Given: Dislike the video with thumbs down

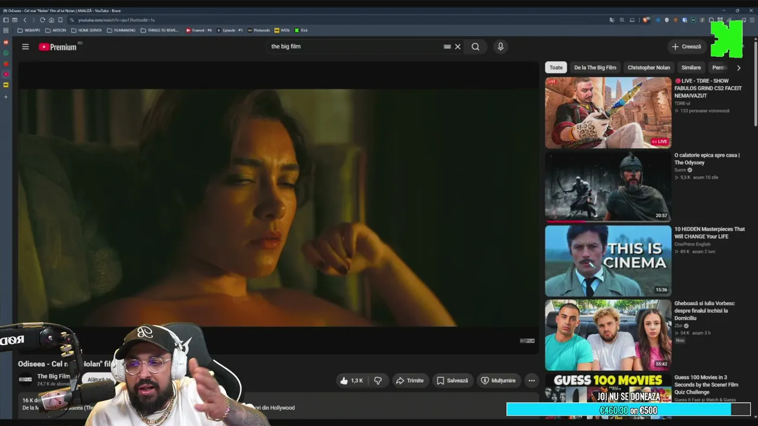Looking at the screenshot, I should 378,380.
